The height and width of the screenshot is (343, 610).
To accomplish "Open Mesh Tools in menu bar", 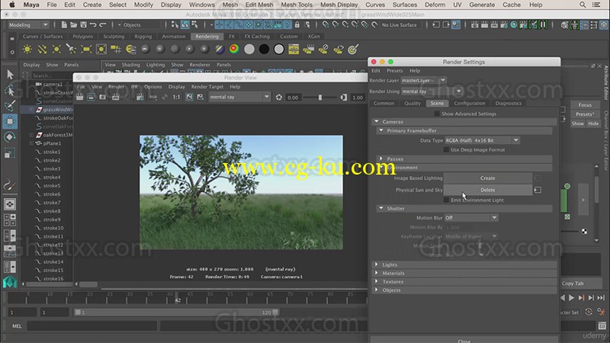I will 297,5.
